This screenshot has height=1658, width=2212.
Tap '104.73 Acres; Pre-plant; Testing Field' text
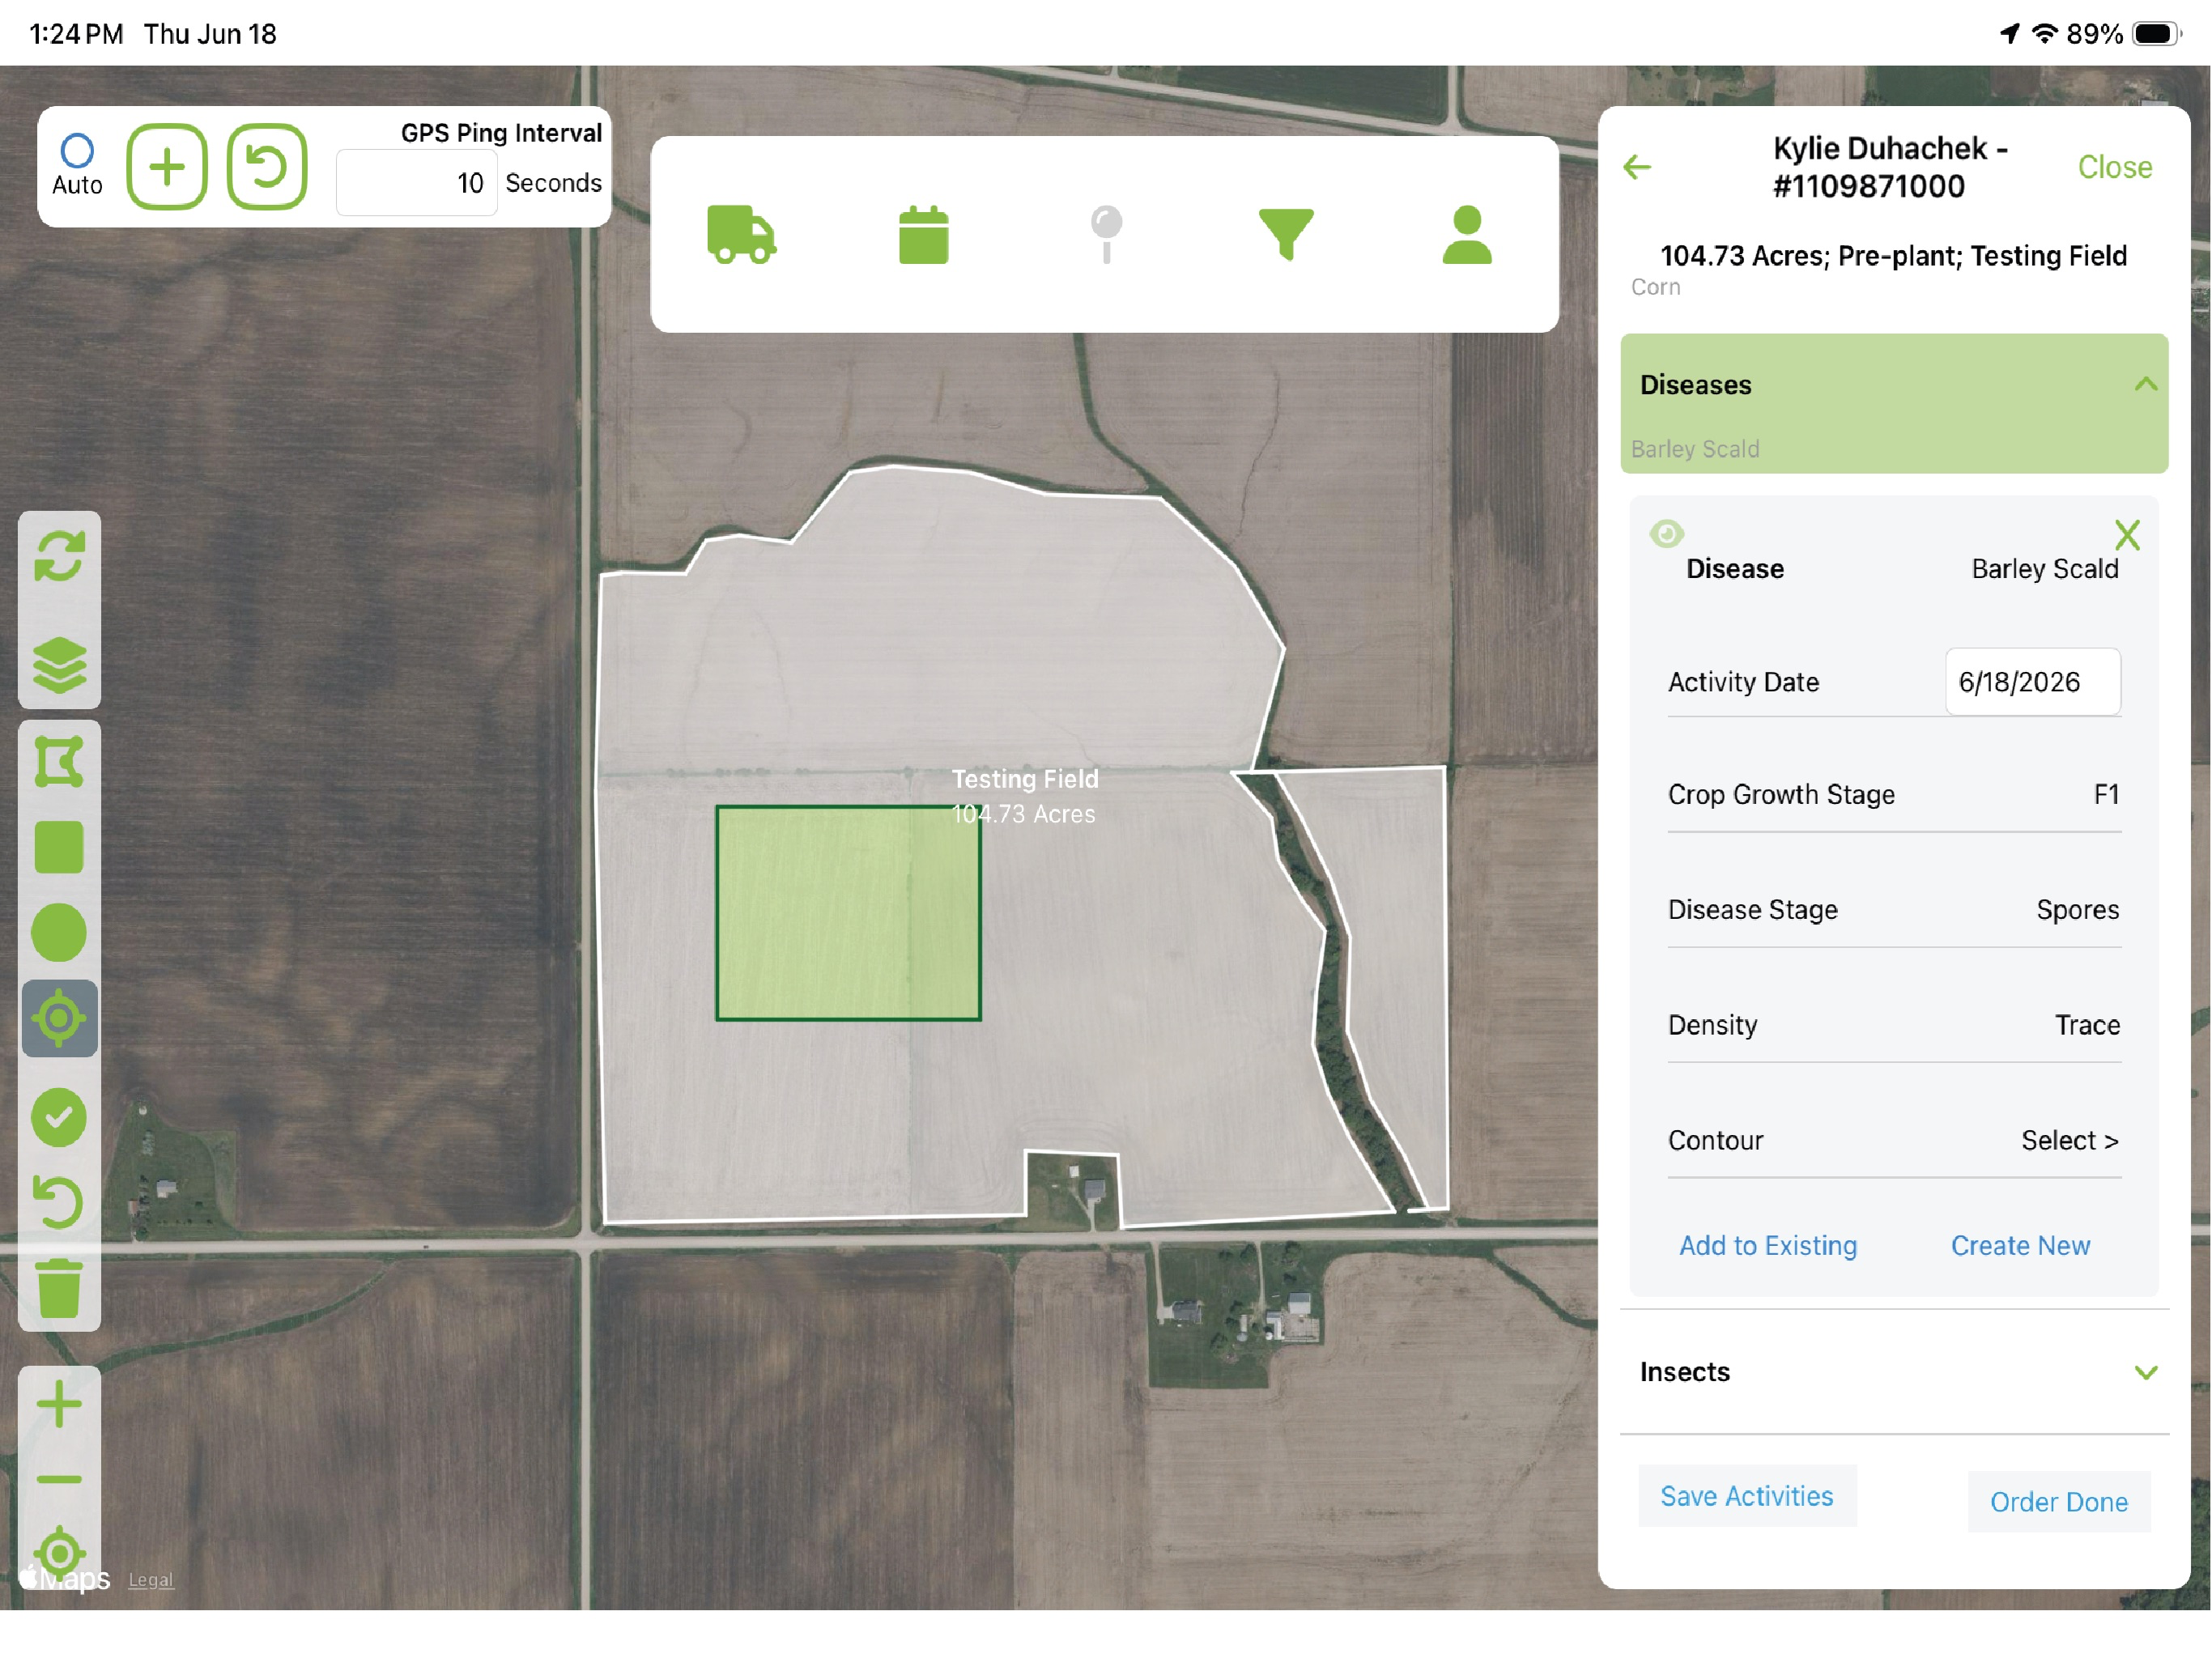[1893, 256]
